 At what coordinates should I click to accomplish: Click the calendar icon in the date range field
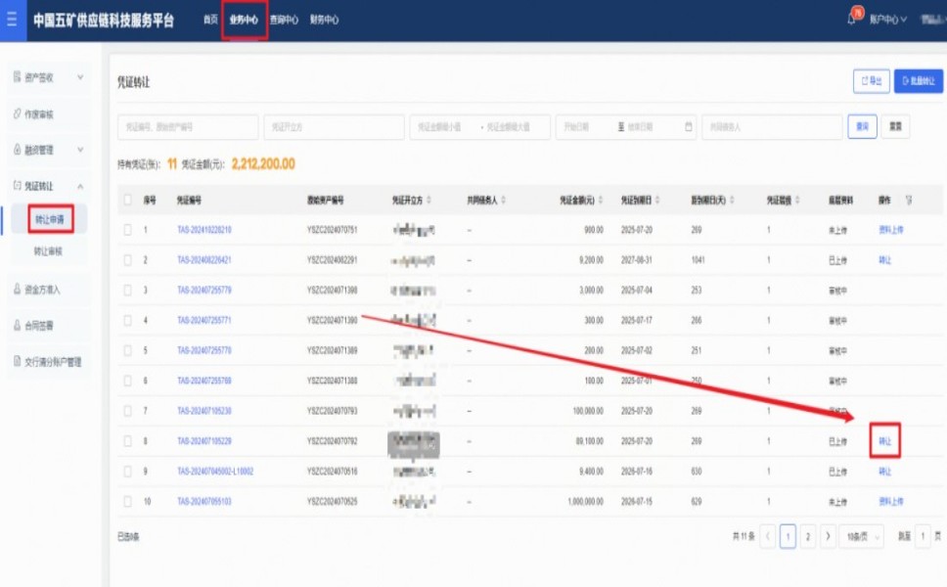pyautogui.click(x=689, y=127)
